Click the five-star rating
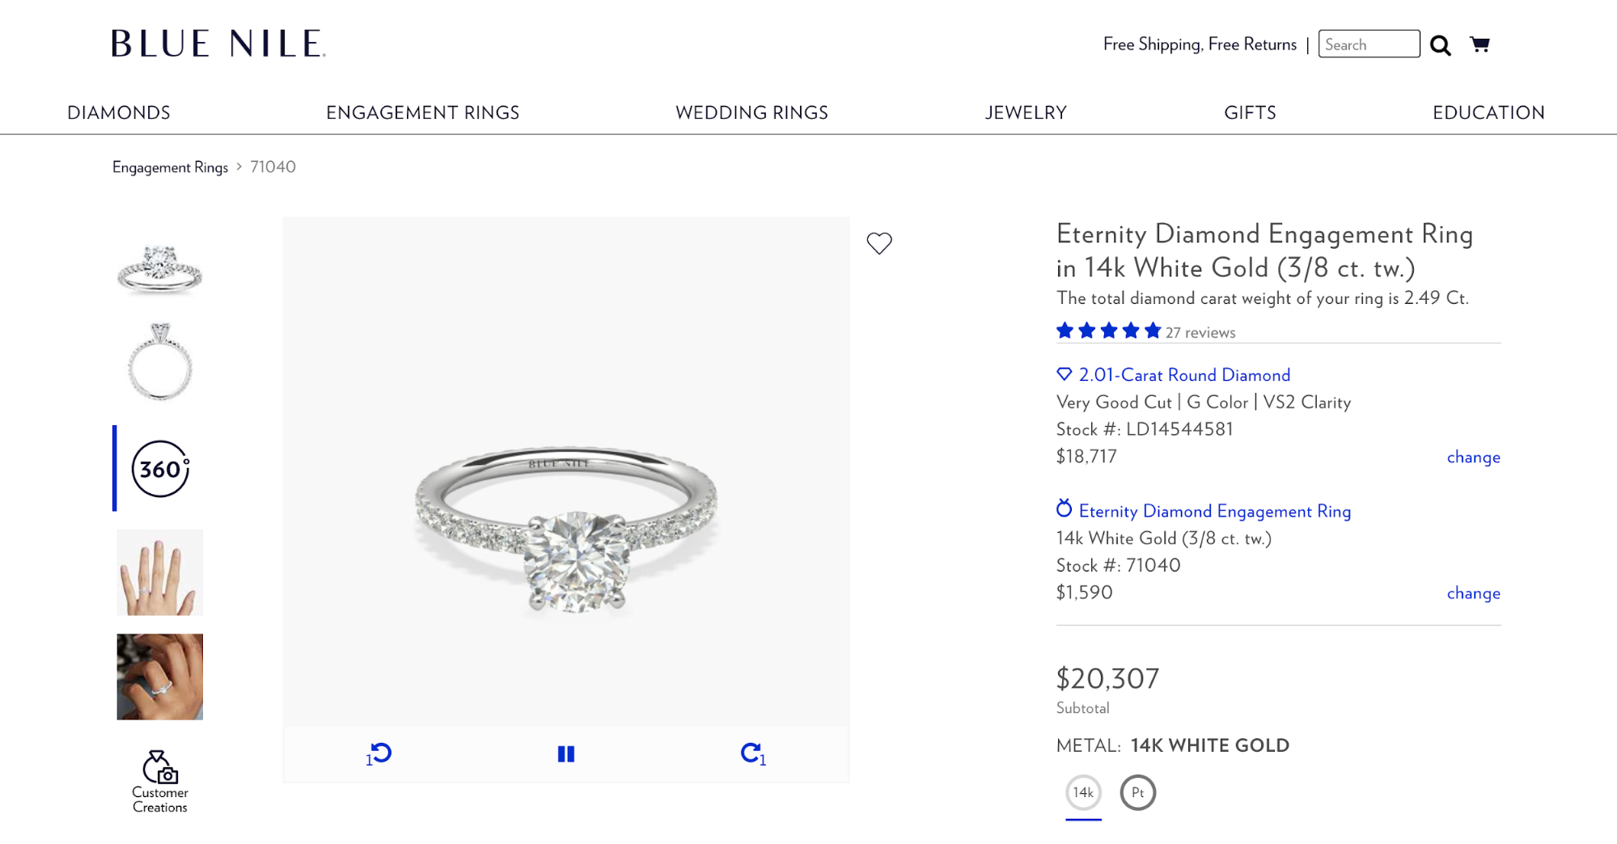The height and width of the screenshot is (844, 1617). pyautogui.click(x=1109, y=331)
